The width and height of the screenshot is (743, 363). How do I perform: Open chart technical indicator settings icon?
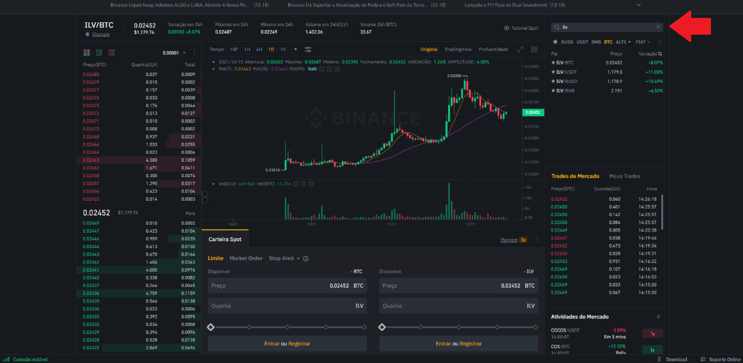point(308,49)
